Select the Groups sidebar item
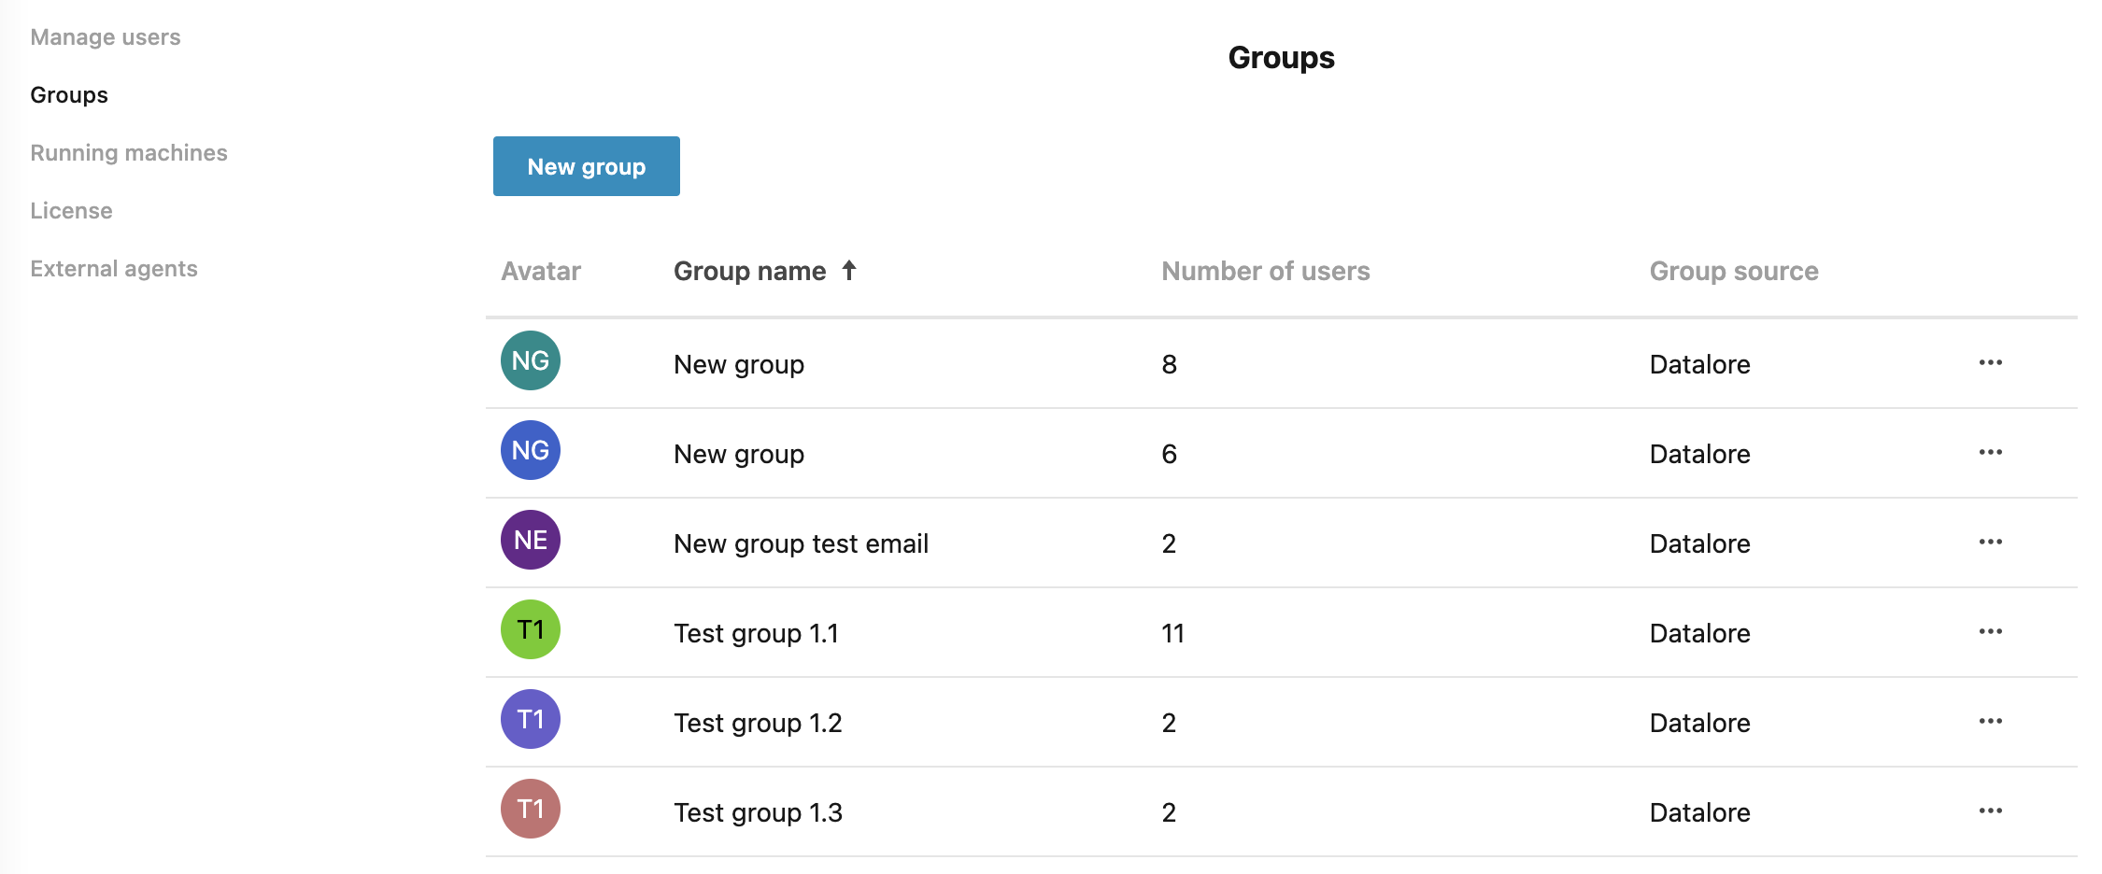Viewport: 2102px width, 874px height. [68, 94]
